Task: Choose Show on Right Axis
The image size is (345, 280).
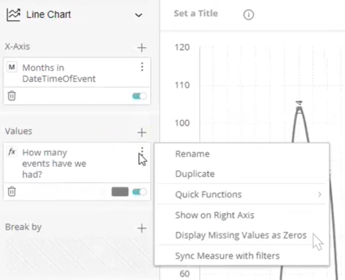Action: coord(242,215)
